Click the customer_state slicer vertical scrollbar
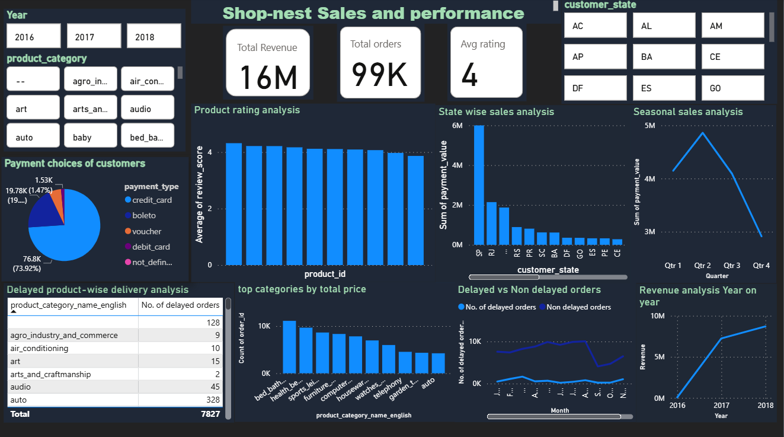 772,27
